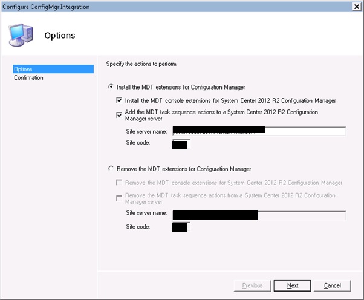Go to Confirmation step in sidebar
Viewport: 364px width, 300px height.
coord(29,78)
